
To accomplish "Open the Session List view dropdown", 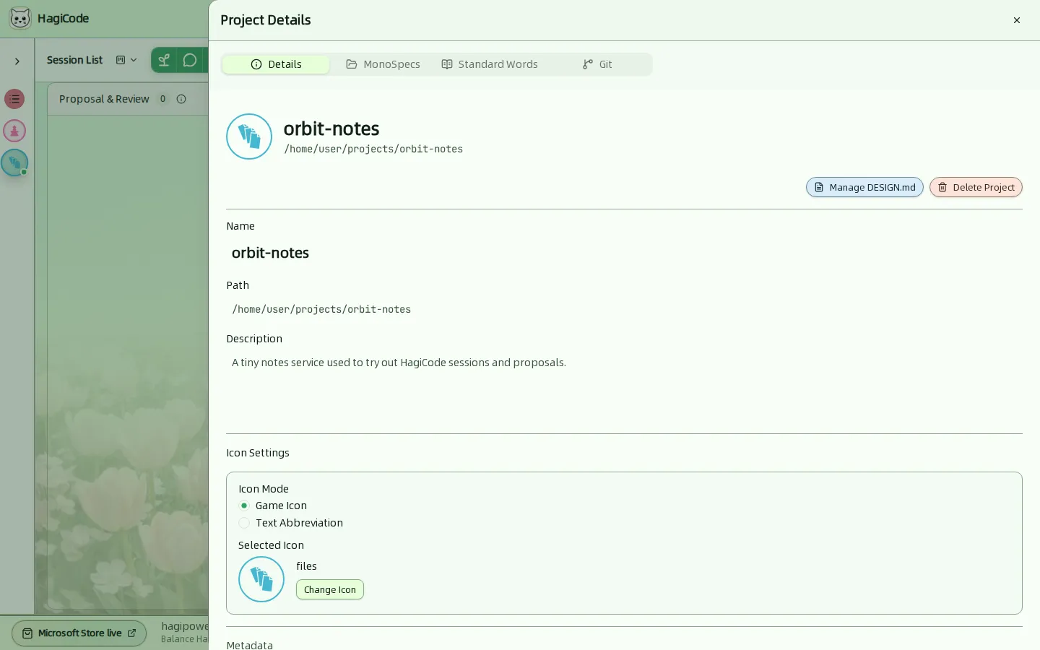I will pos(126,60).
